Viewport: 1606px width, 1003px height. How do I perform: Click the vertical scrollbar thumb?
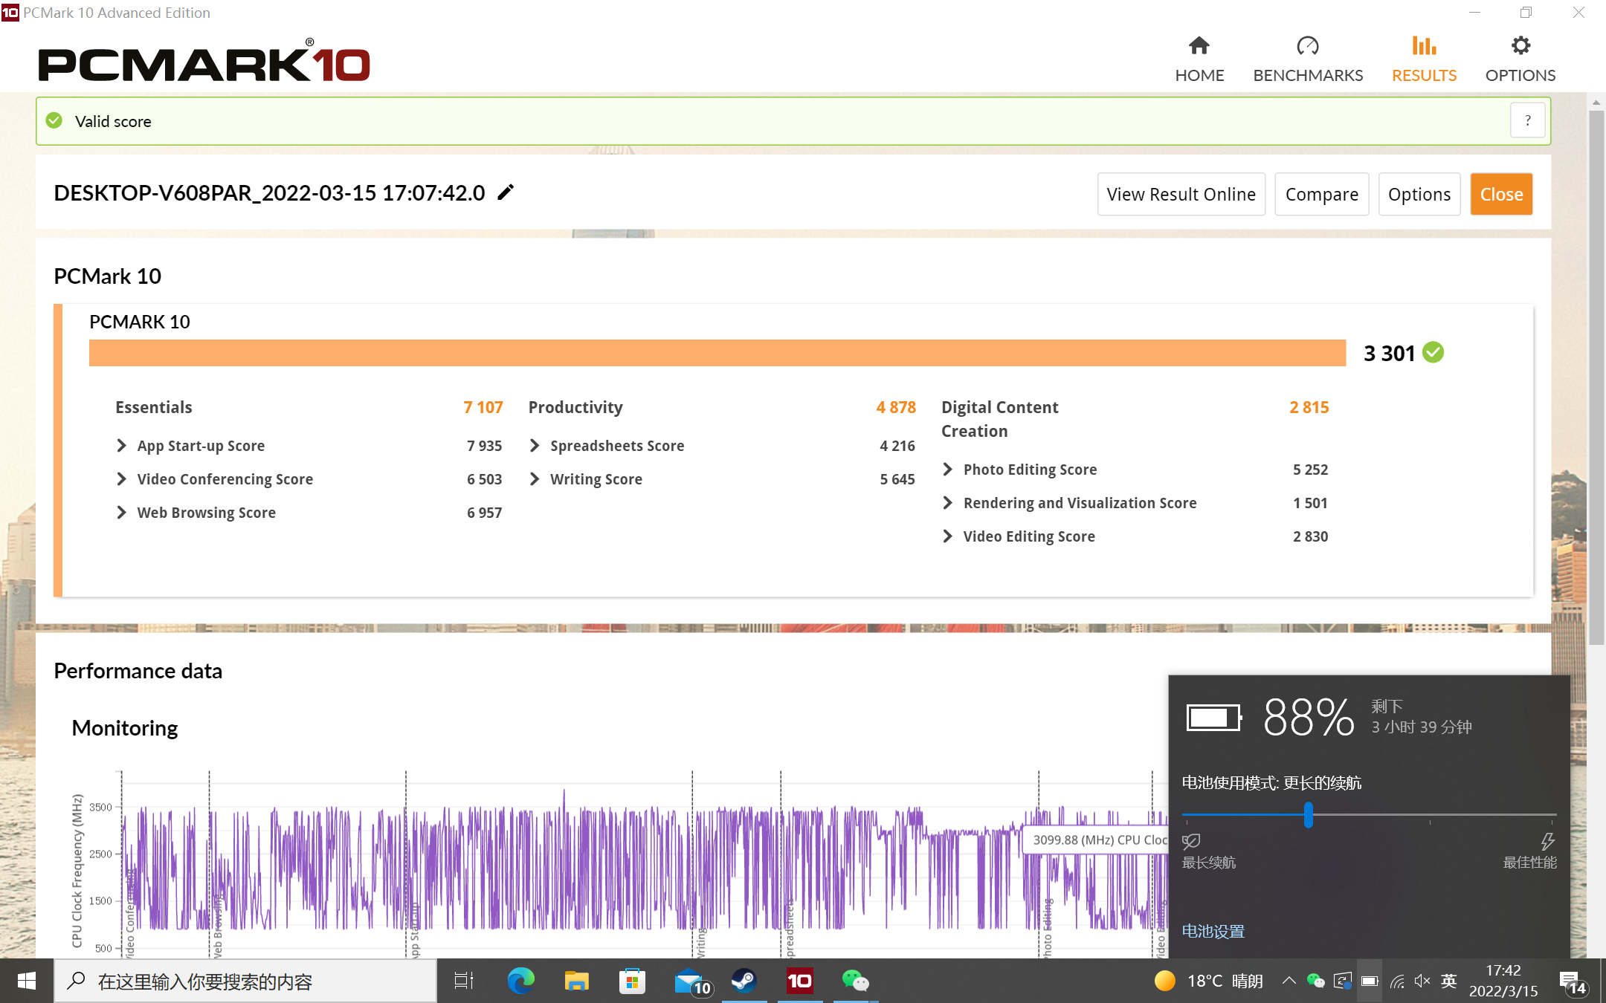pos(1596,377)
